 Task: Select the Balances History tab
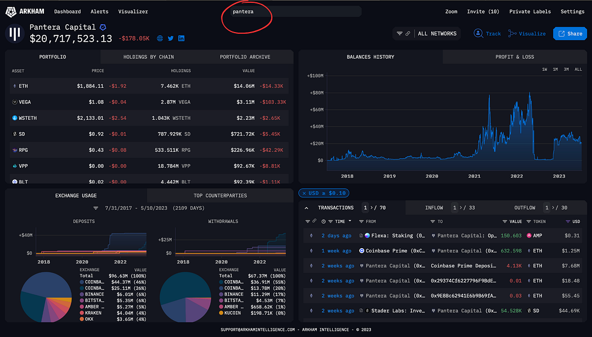pyautogui.click(x=370, y=57)
